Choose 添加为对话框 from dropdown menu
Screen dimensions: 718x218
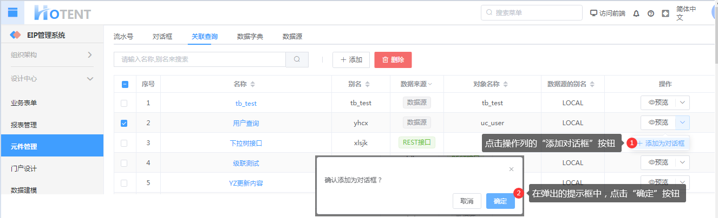tap(661, 144)
